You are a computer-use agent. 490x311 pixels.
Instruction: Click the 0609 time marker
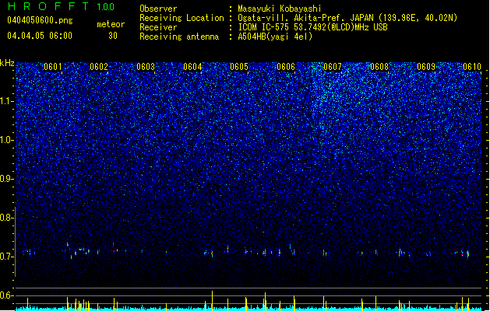click(426, 67)
